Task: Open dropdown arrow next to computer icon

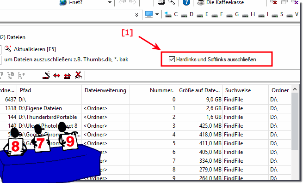Action: [157, 14]
